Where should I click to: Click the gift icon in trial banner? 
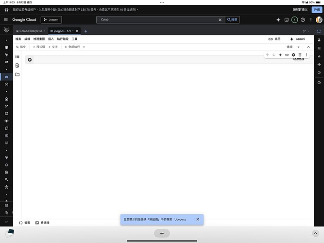(x=6, y=10)
